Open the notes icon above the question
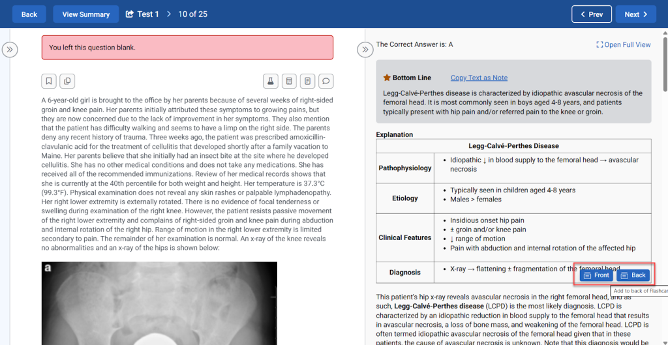The image size is (668, 345). (307, 81)
